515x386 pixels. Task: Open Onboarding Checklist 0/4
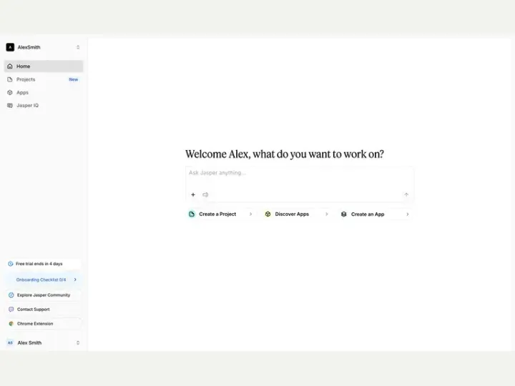(44, 279)
